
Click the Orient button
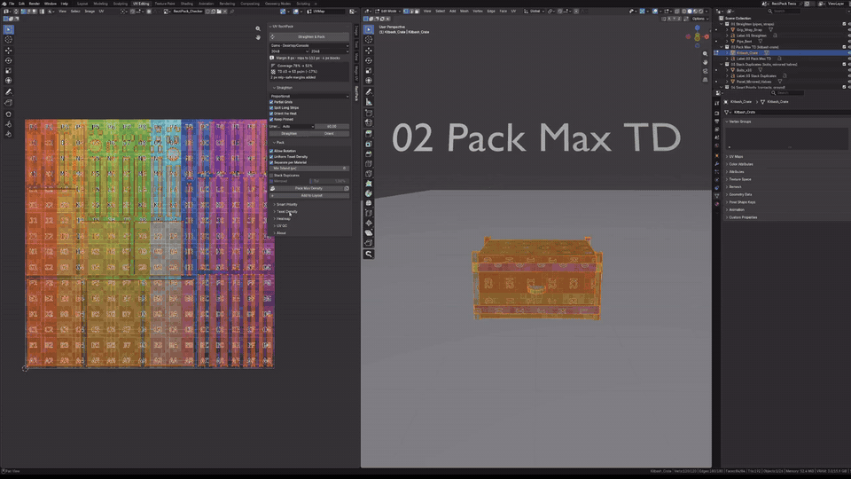point(329,134)
